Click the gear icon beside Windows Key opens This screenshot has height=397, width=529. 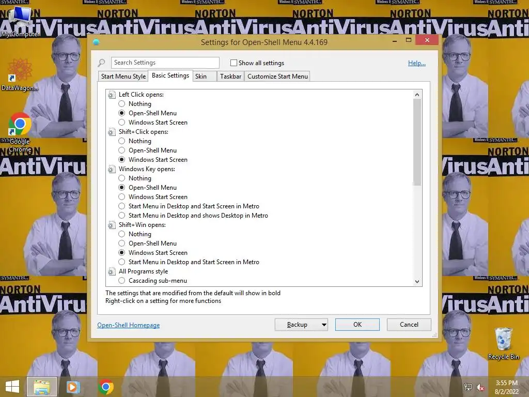tap(112, 169)
